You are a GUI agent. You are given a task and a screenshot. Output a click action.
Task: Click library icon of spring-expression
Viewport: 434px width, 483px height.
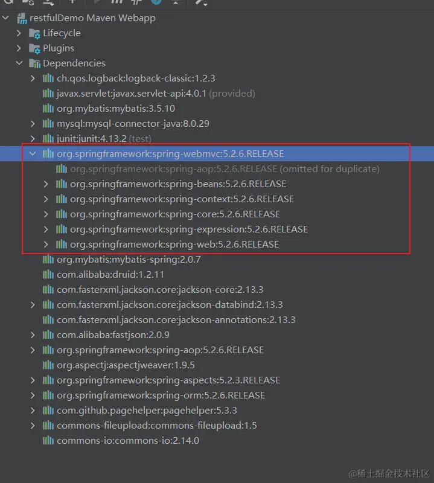point(62,229)
